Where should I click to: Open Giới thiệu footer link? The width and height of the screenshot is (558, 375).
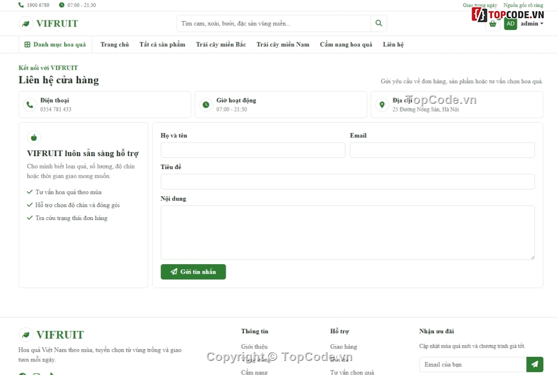point(254,347)
